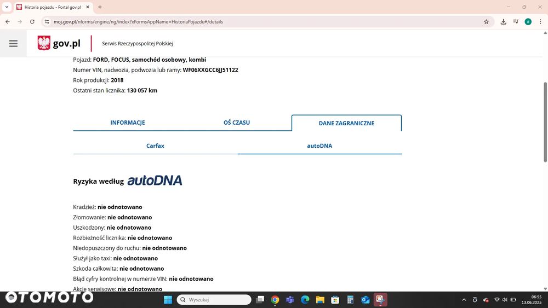Click the Windows taskbar search field

(x=214, y=300)
